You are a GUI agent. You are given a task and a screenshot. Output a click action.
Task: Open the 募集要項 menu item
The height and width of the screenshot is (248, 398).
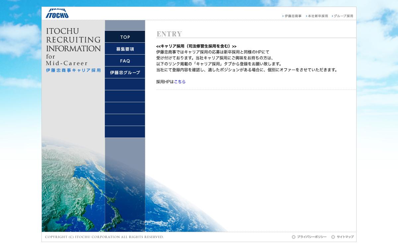(x=125, y=49)
